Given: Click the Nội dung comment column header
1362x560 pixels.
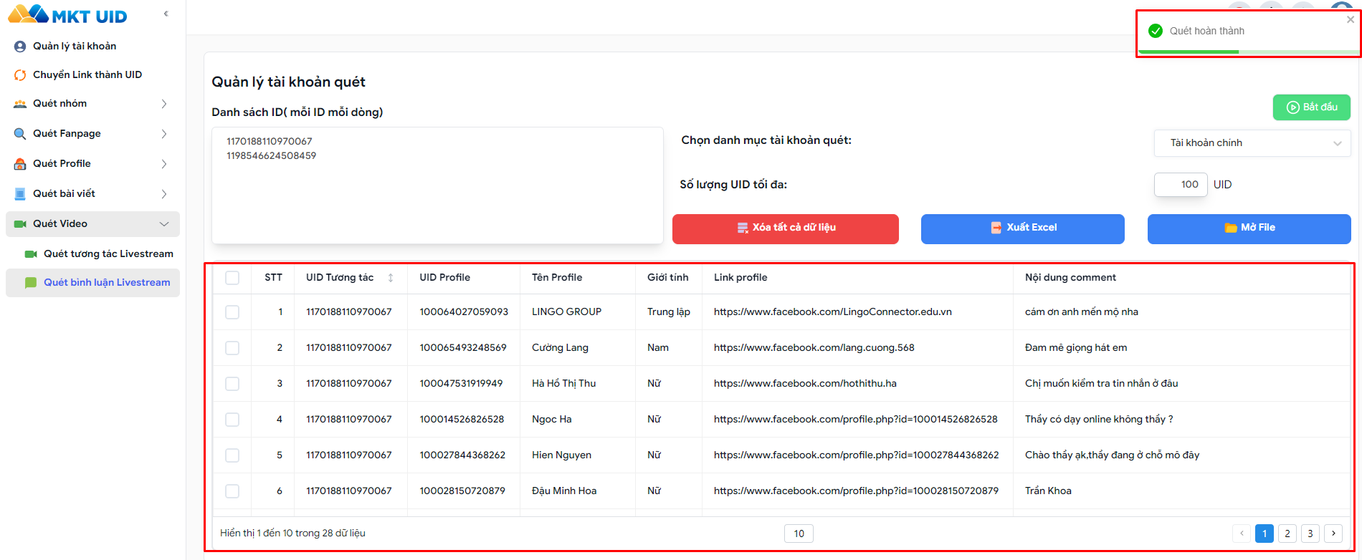Looking at the screenshot, I should click(1070, 278).
